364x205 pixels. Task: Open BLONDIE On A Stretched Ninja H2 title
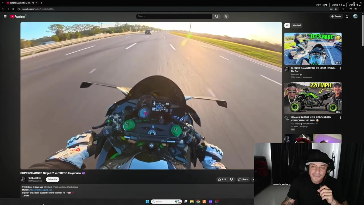coord(313,70)
